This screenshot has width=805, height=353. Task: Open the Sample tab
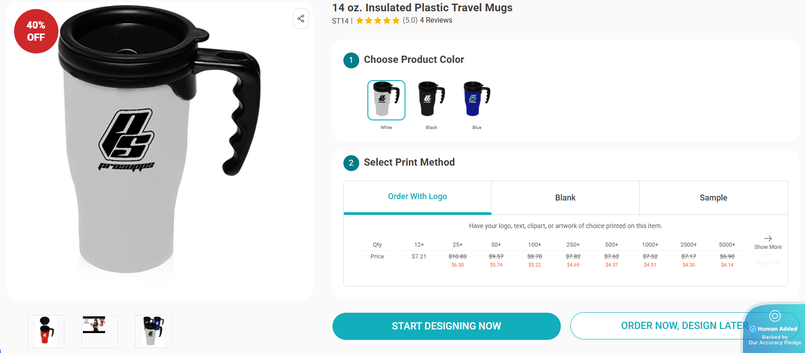coord(713,198)
